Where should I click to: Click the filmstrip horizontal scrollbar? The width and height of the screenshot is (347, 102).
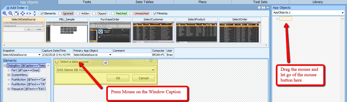pos(135,45)
